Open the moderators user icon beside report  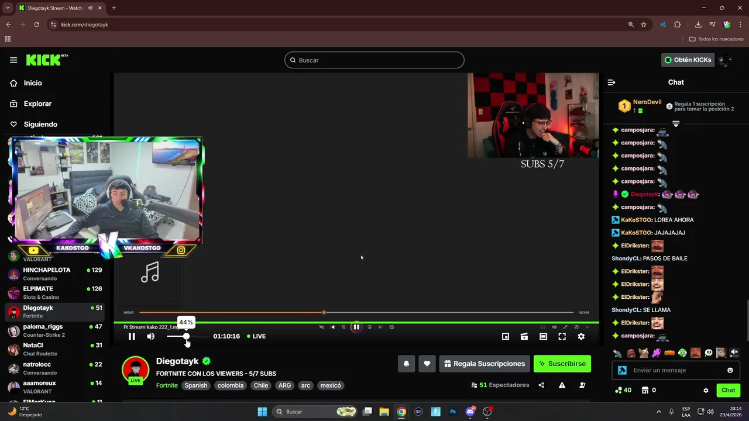coord(582,385)
